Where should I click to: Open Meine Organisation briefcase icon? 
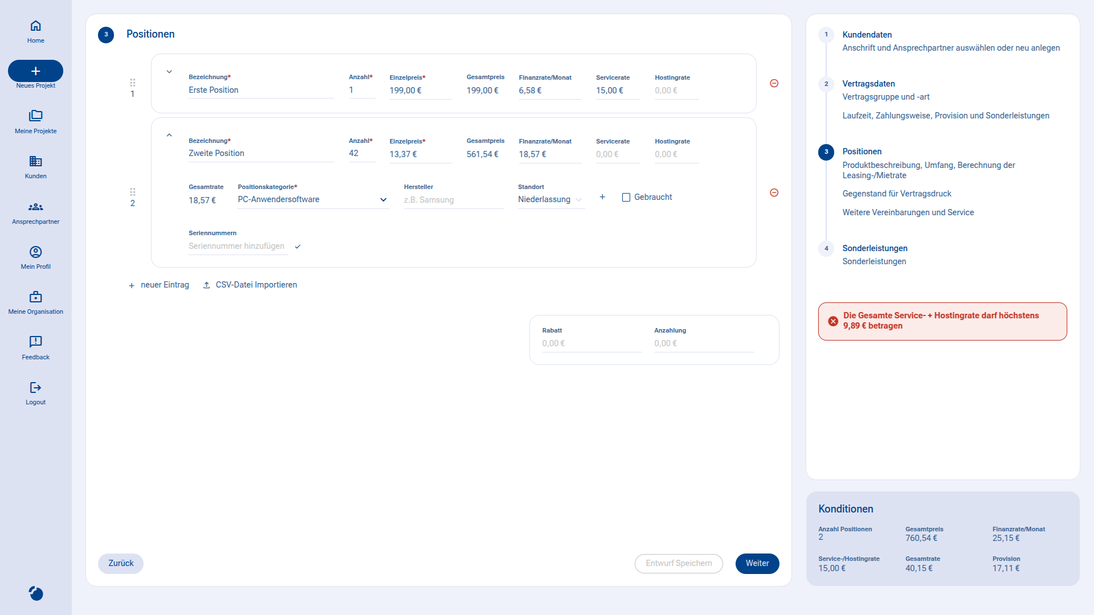point(35,297)
